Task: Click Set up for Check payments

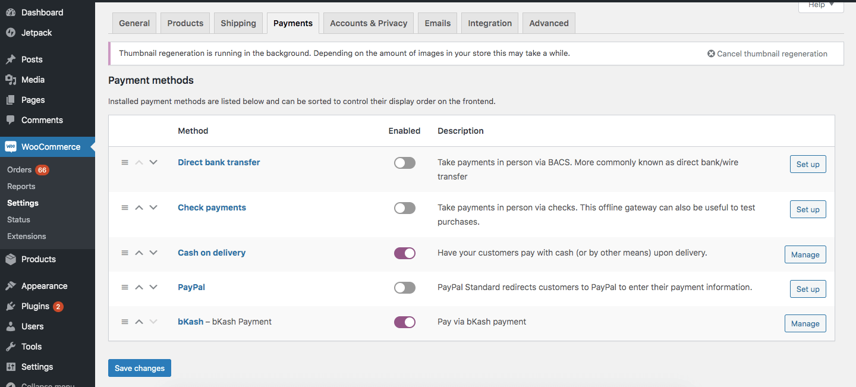Action: (x=808, y=209)
